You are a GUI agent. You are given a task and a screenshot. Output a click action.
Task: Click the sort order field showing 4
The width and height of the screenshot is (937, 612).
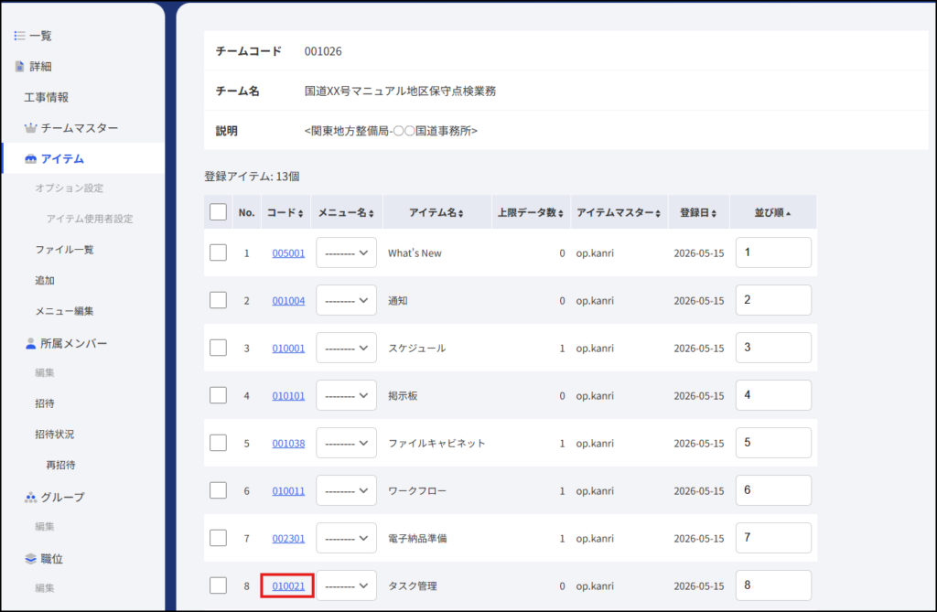click(773, 395)
